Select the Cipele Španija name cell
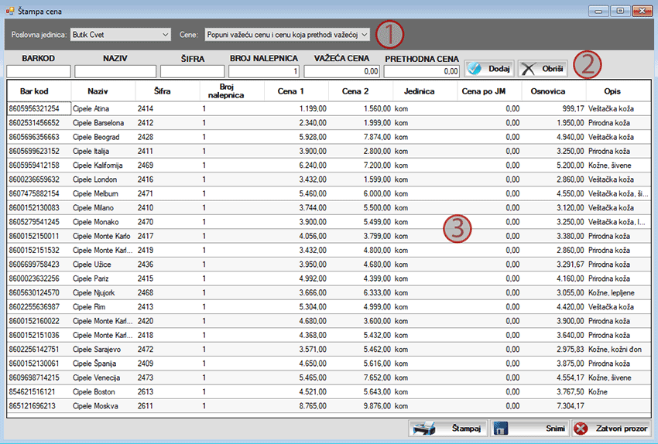The width and height of the screenshot is (658, 444). [103, 364]
